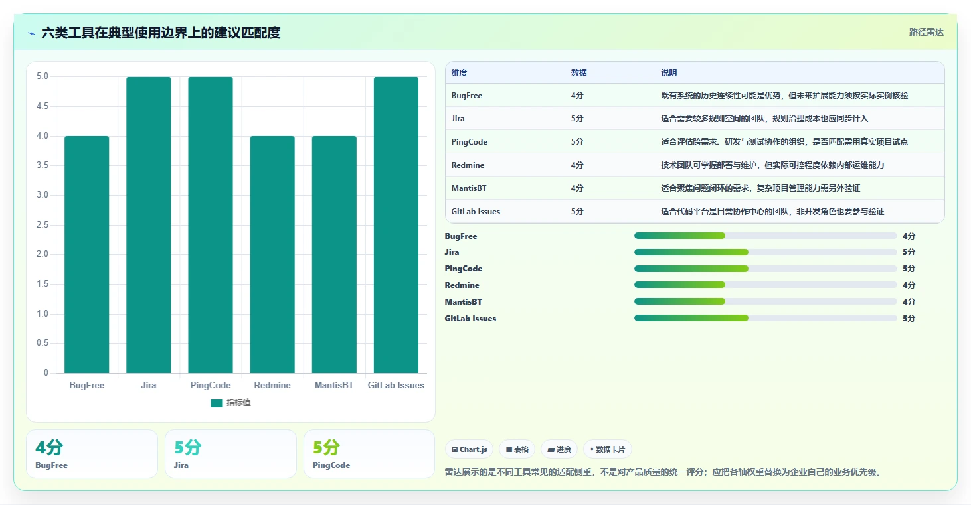The width and height of the screenshot is (971, 505).
Task: Click the 4分 value beside MantisBT progress bar
Action: (909, 302)
